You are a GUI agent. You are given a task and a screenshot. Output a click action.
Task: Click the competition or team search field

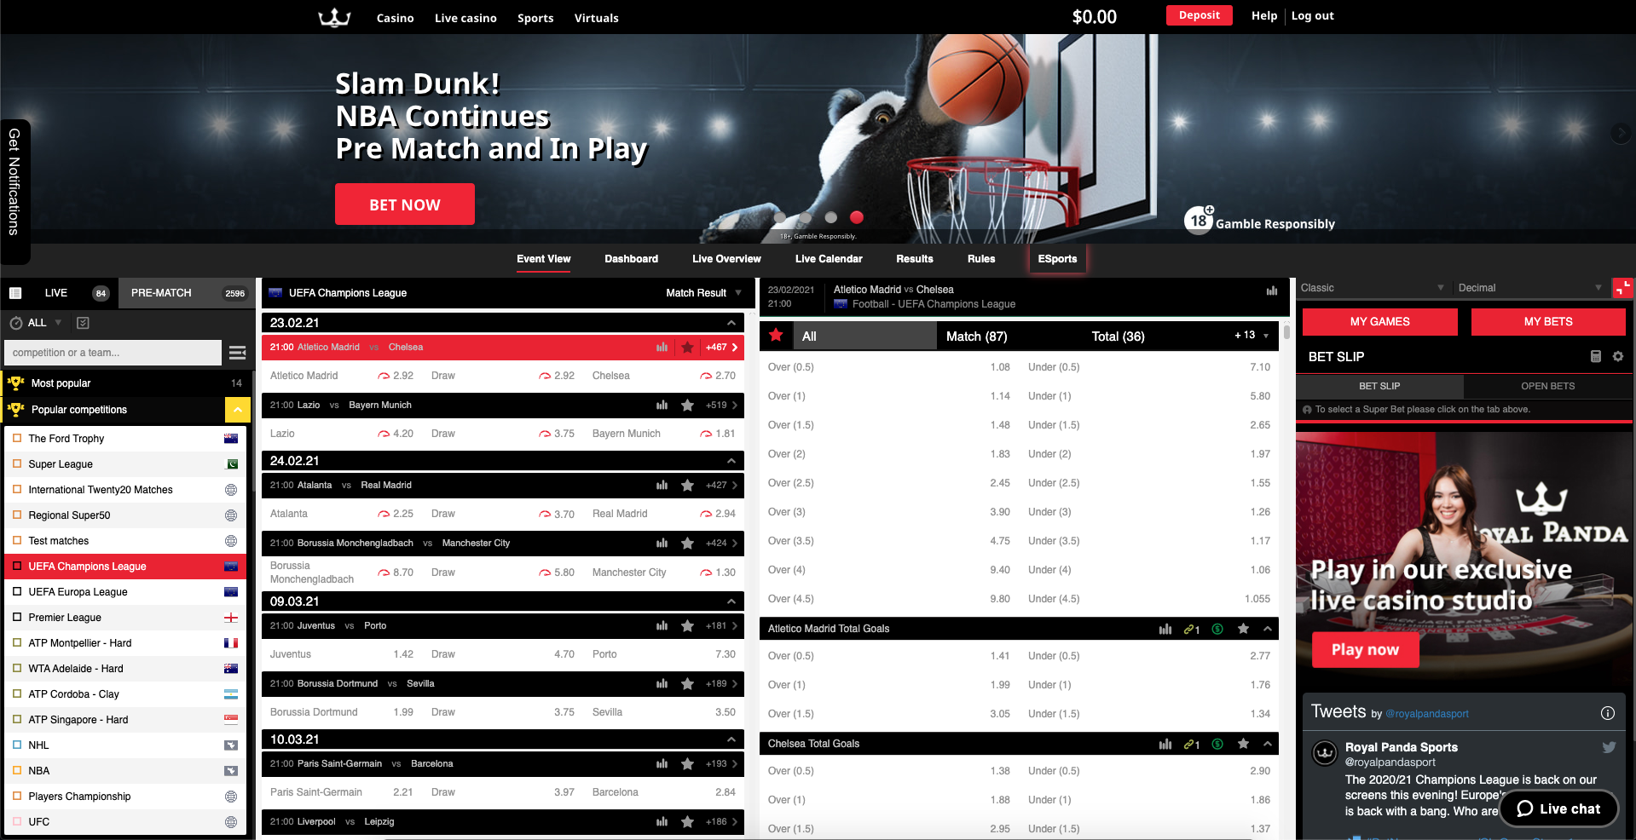coord(113,353)
